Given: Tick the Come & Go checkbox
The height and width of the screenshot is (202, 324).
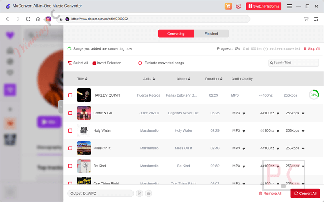Looking at the screenshot, I should [70, 113].
